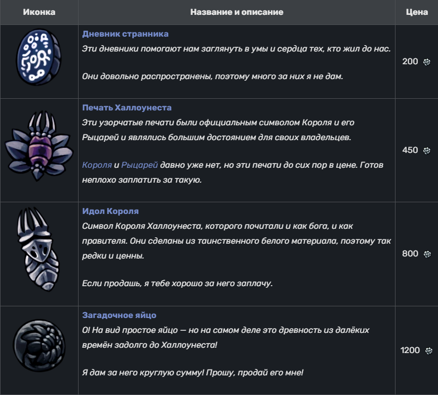Screen dimensions: 438x395
Task: Select the 1200 price value
Action: pyautogui.click(x=410, y=350)
